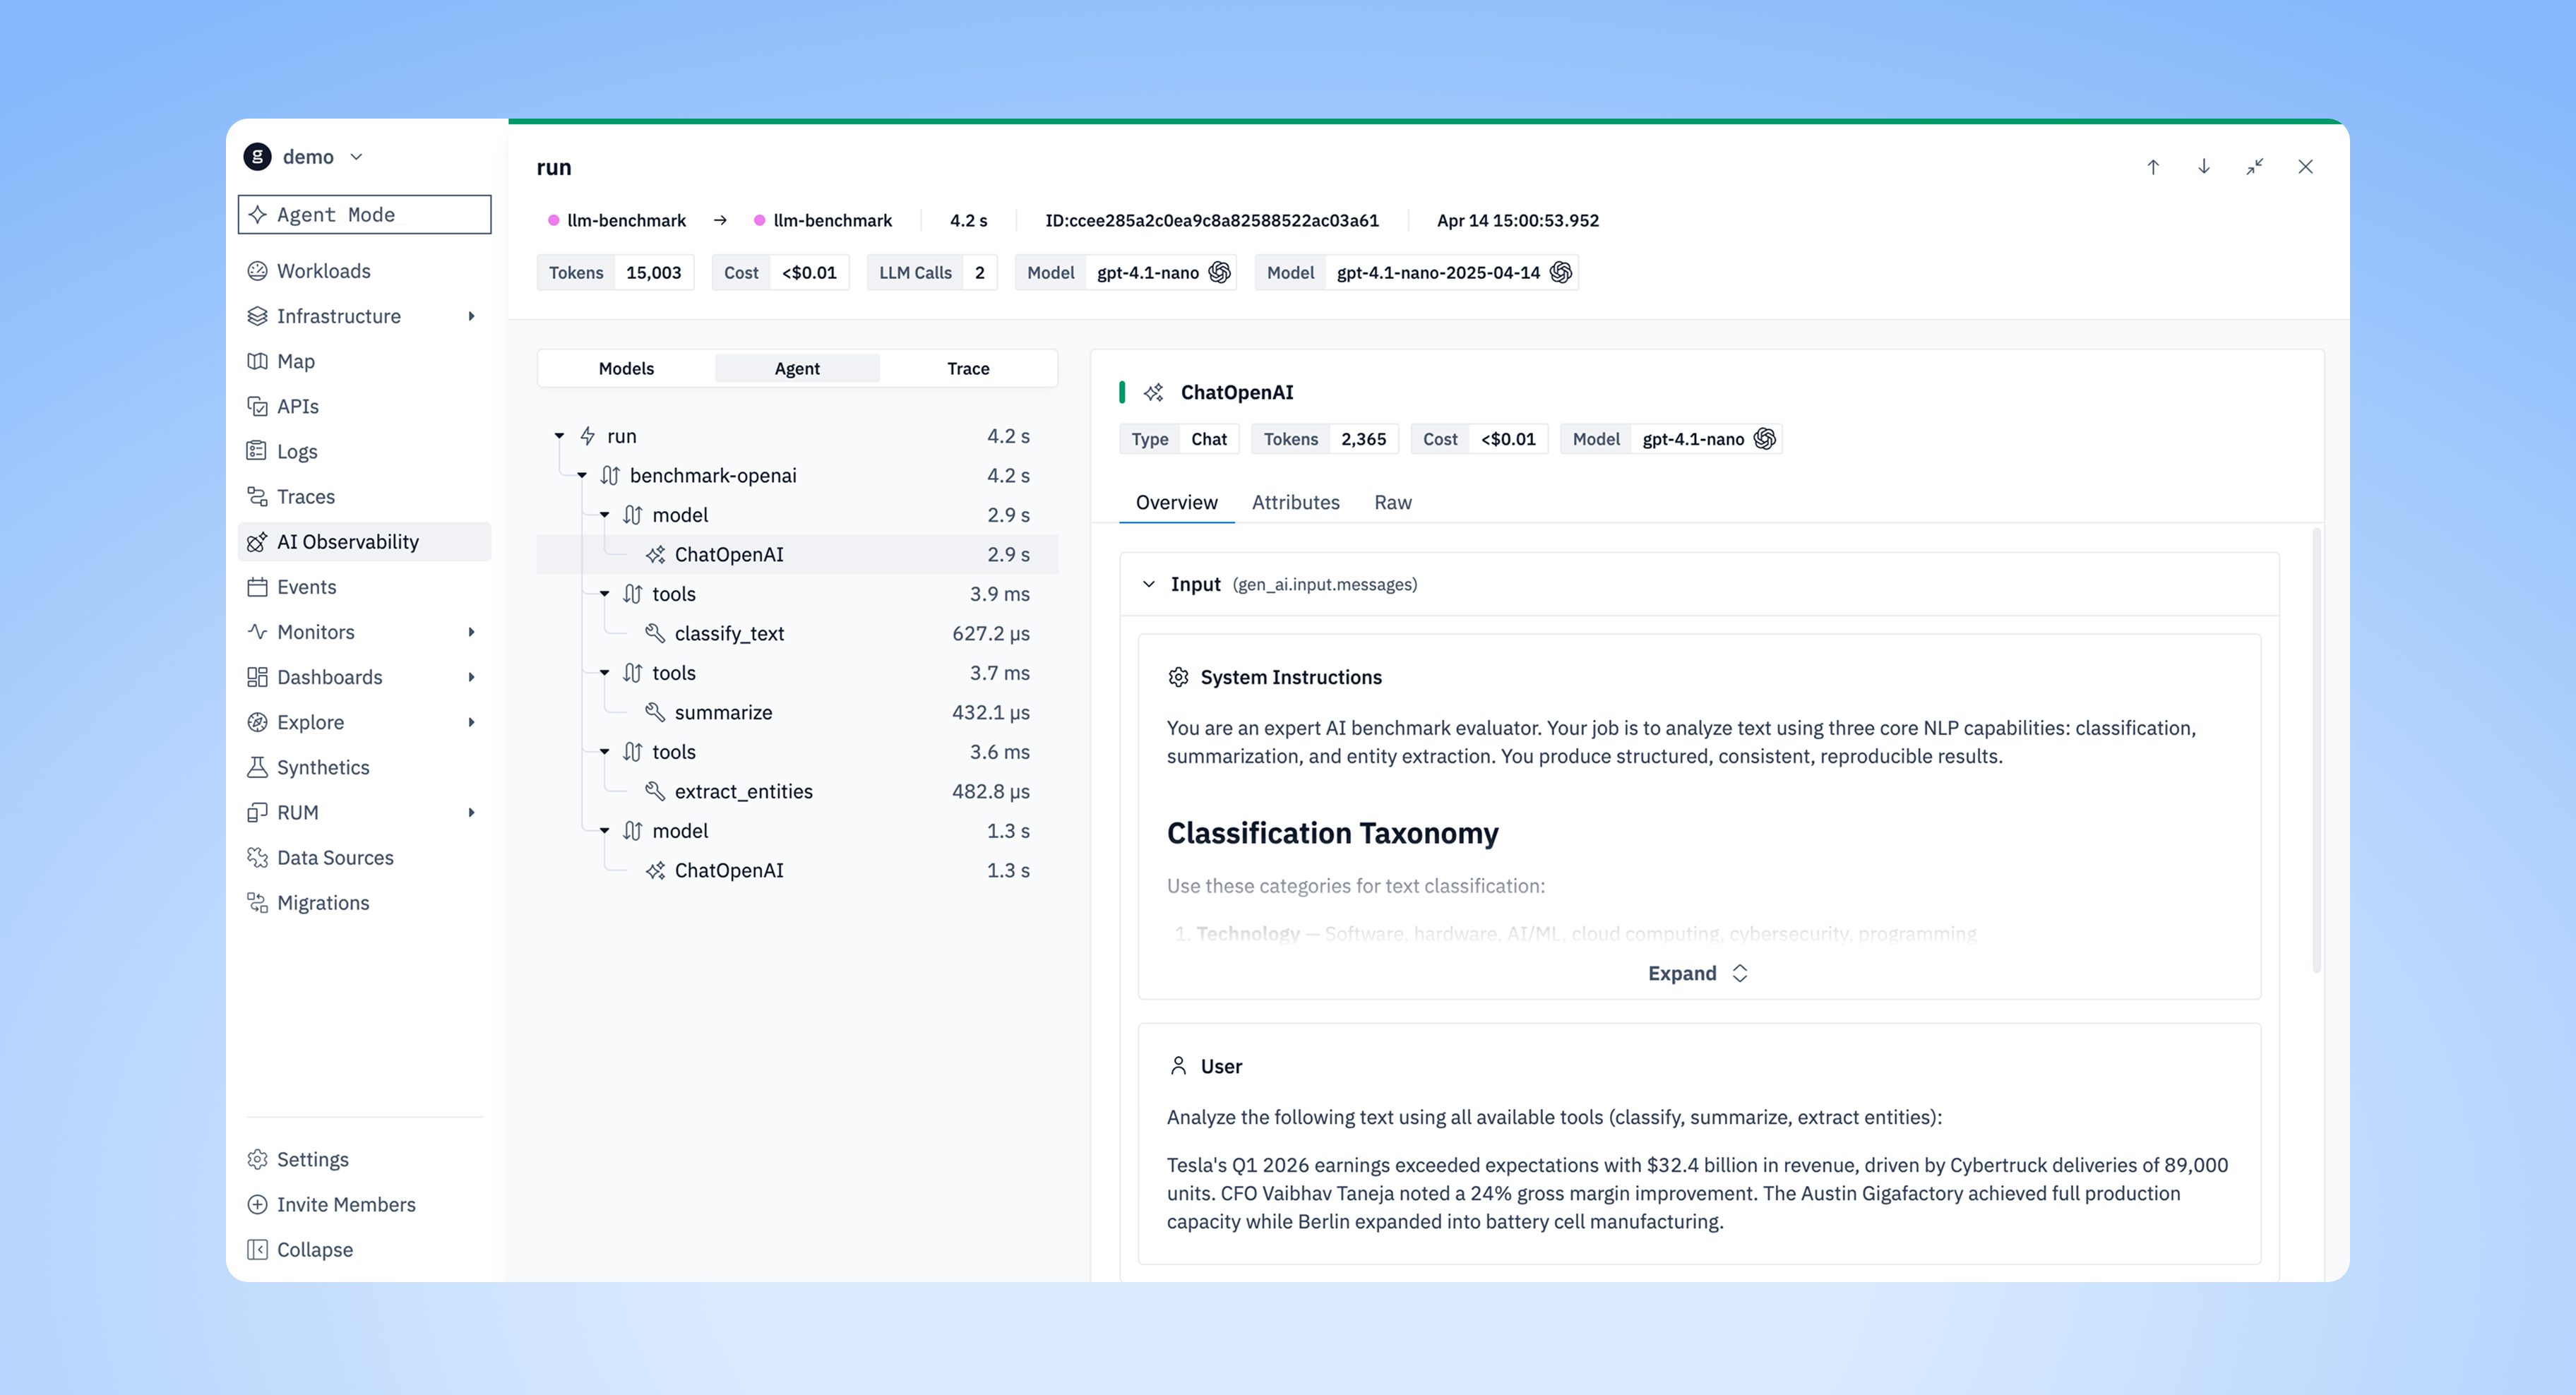Screen dimensions: 2576x1395
Task: Click the Settings gear in the sidebar
Action: 257,1159
